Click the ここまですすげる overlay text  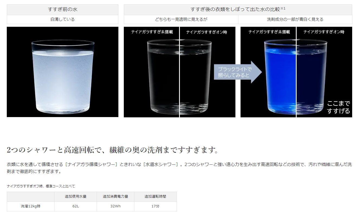(338, 107)
